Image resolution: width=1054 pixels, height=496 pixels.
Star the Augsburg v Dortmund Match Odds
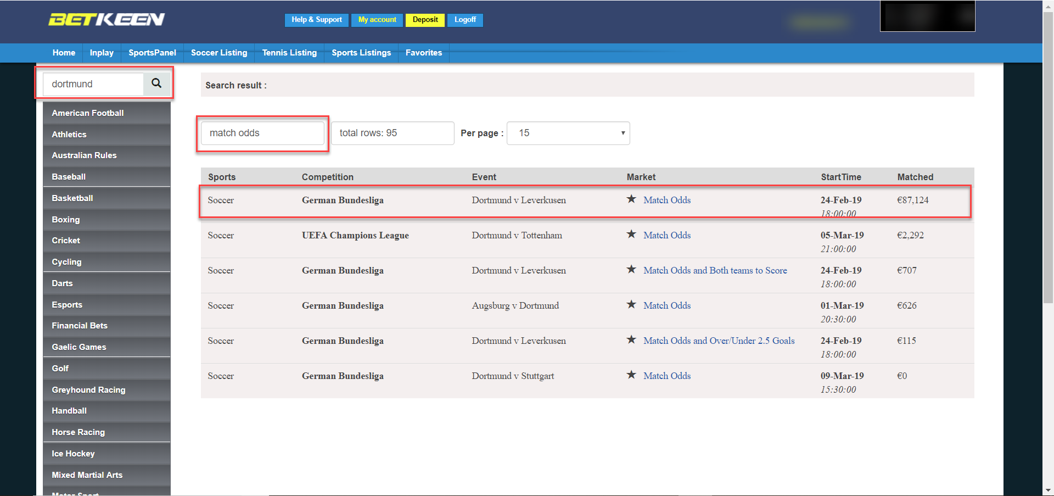tap(631, 304)
